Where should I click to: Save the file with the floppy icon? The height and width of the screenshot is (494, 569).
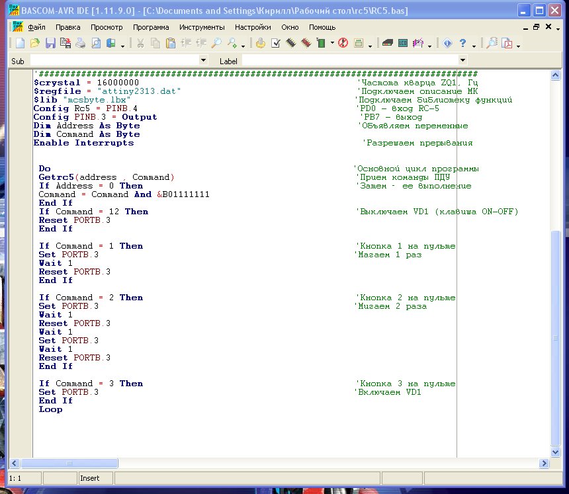pyautogui.click(x=50, y=44)
